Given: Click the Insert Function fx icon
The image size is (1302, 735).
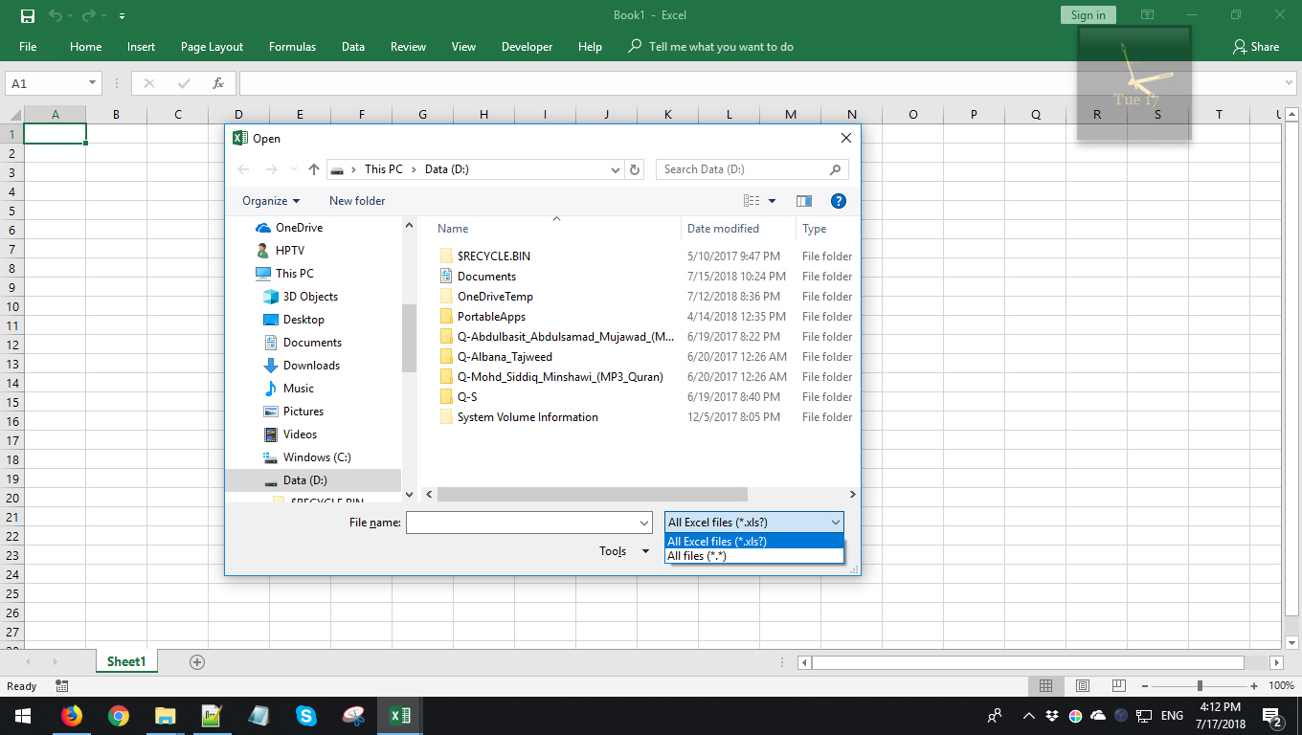Looking at the screenshot, I should coord(218,83).
